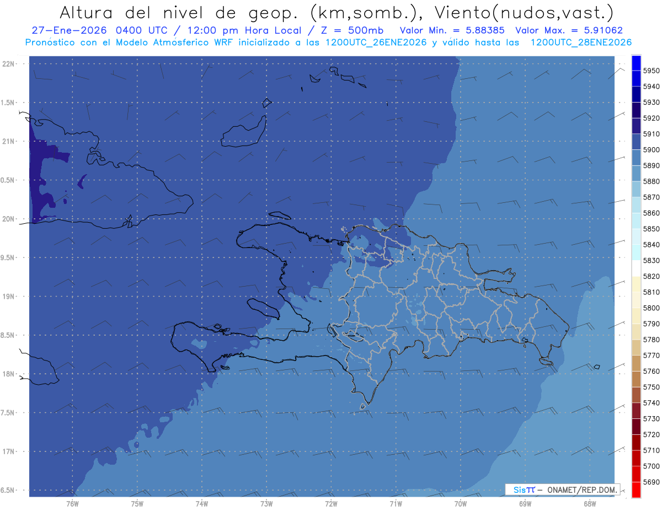Click the '21N' latitude label

click(8, 142)
